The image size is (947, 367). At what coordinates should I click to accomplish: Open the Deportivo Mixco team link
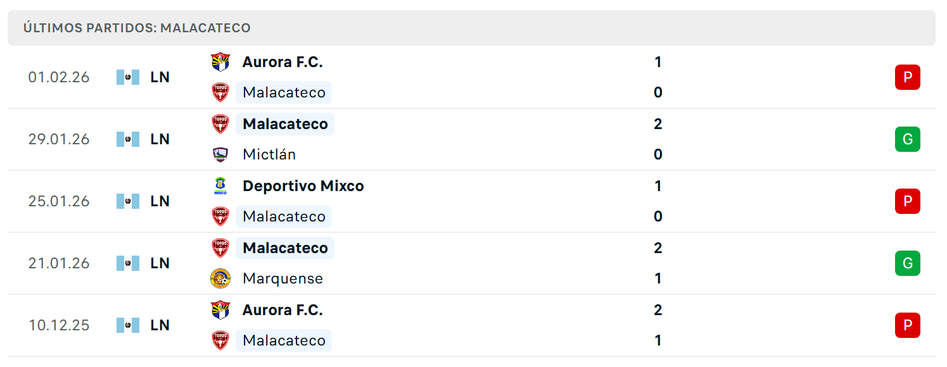pos(303,186)
